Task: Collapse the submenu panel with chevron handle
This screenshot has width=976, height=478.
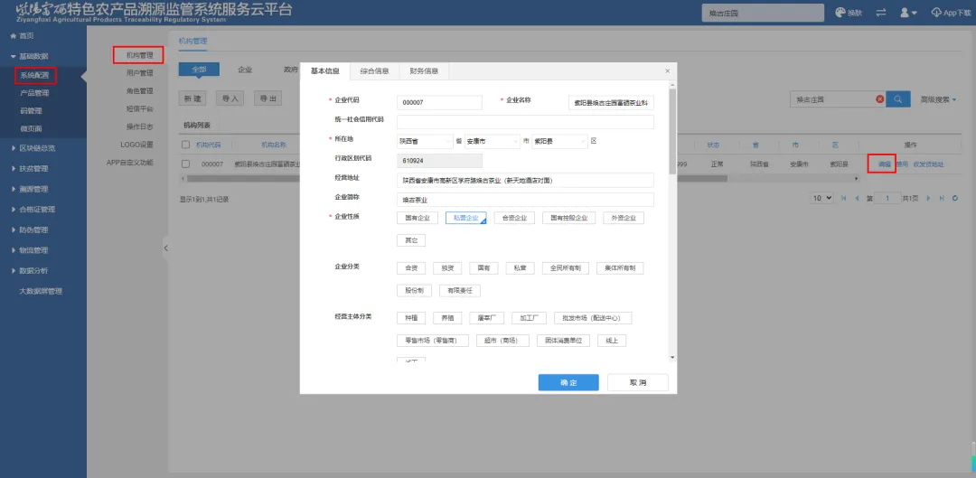Action: coord(165,248)
